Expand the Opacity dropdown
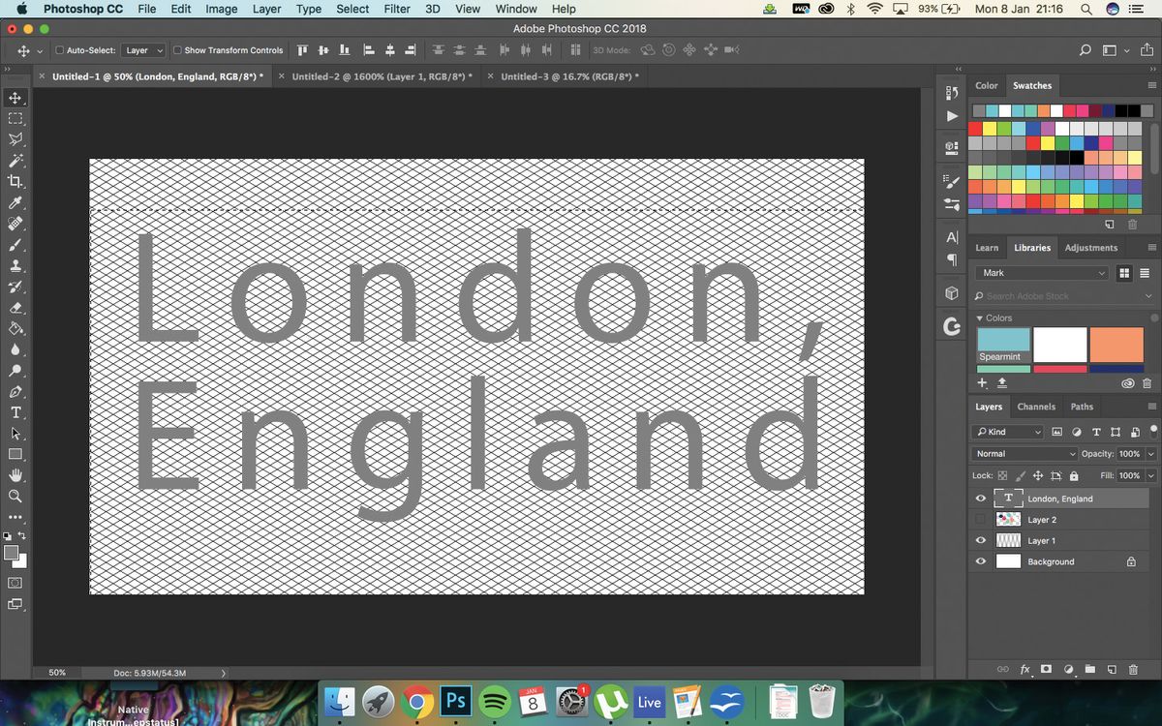The image size is (1162, 726). [1150, 453]
